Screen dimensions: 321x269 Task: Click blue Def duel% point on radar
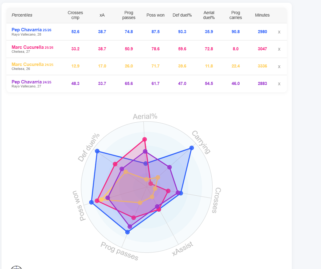pos(97,151)
